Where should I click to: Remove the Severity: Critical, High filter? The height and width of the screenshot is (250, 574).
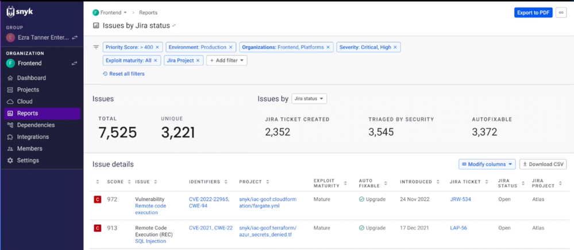click(395, 47)
